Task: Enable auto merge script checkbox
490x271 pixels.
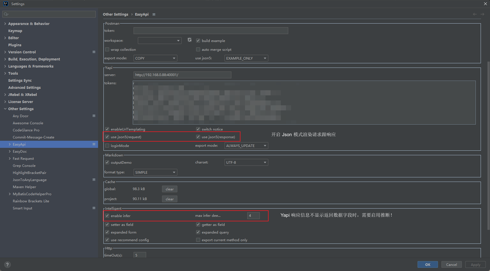Action: click(198, 49)
